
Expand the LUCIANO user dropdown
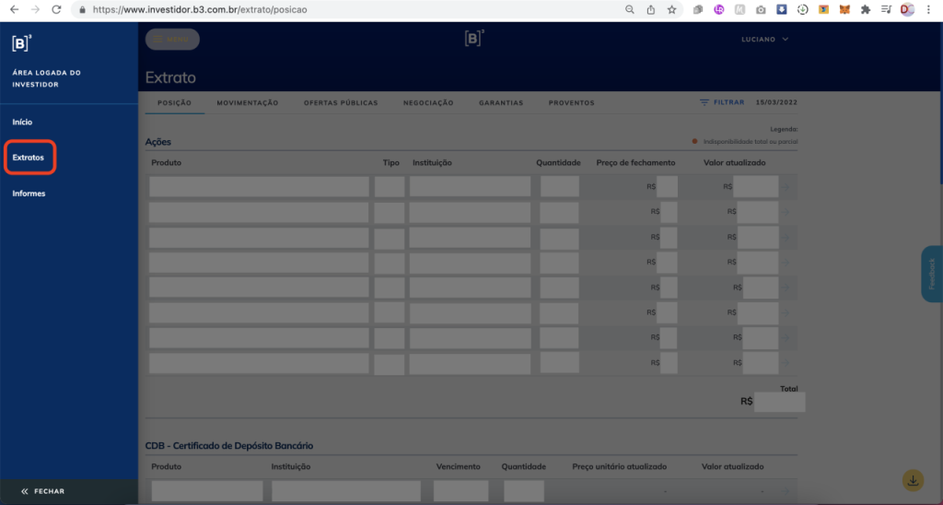765,39
